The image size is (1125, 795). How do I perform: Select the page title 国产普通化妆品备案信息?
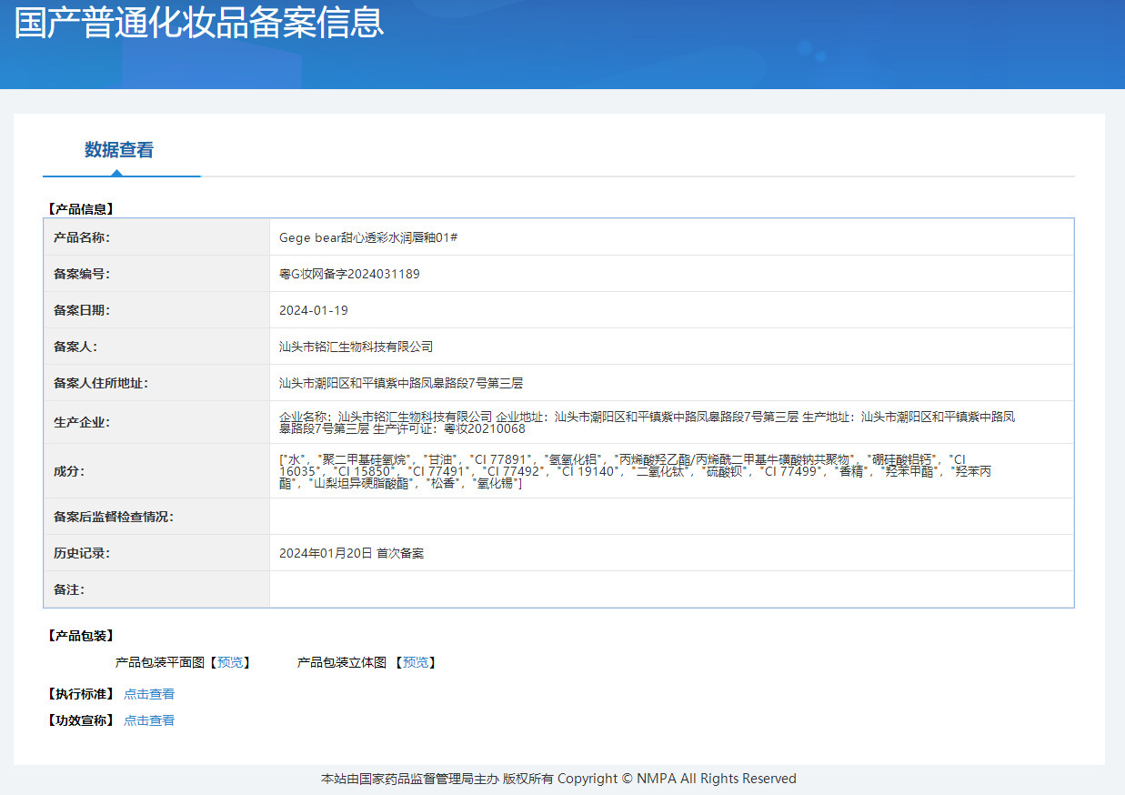pos(199,23)
